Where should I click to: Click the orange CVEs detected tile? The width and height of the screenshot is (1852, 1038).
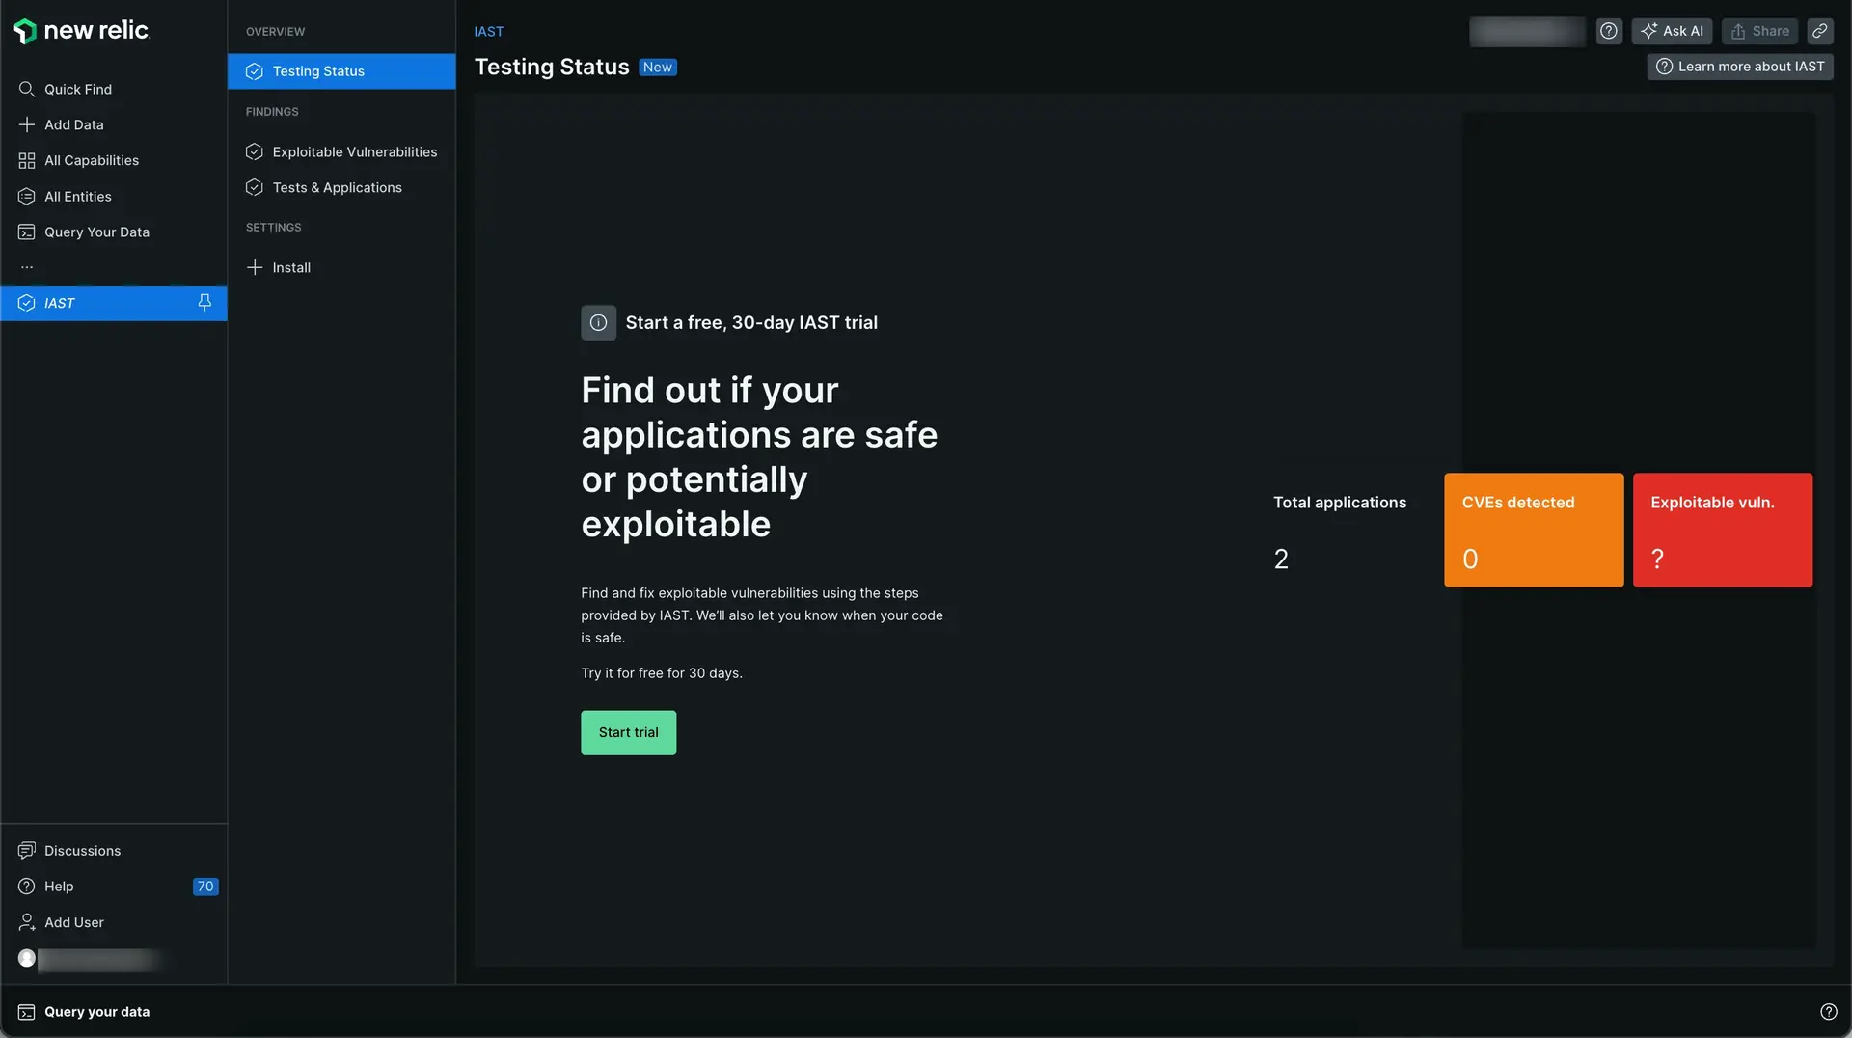click(x=1533, y=530)
